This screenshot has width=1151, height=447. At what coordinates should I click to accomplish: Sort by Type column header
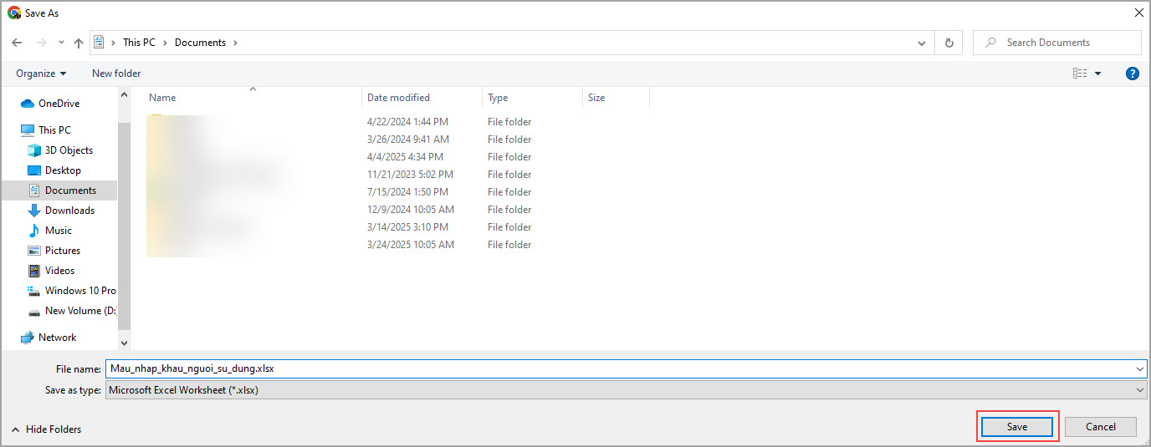click(x=498, y=98)
